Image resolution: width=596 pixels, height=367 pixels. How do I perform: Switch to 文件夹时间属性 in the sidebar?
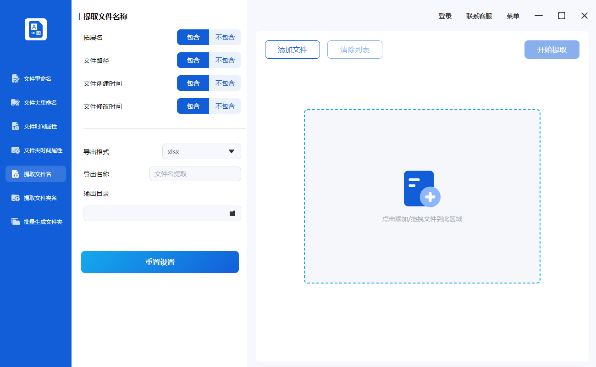(36, 150)
